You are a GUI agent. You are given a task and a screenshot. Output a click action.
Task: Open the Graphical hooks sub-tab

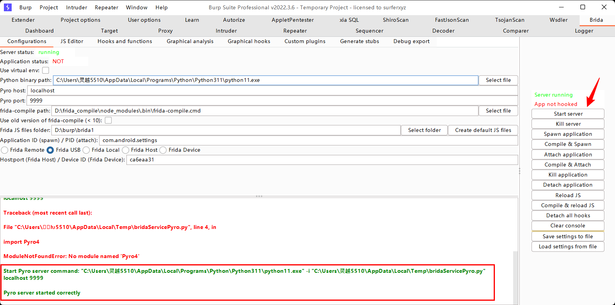[249, 42]
